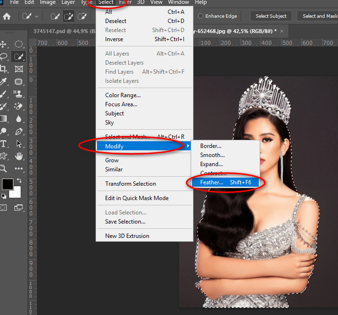
Task: Select the Move tool
Action: [x=4, y=45]
